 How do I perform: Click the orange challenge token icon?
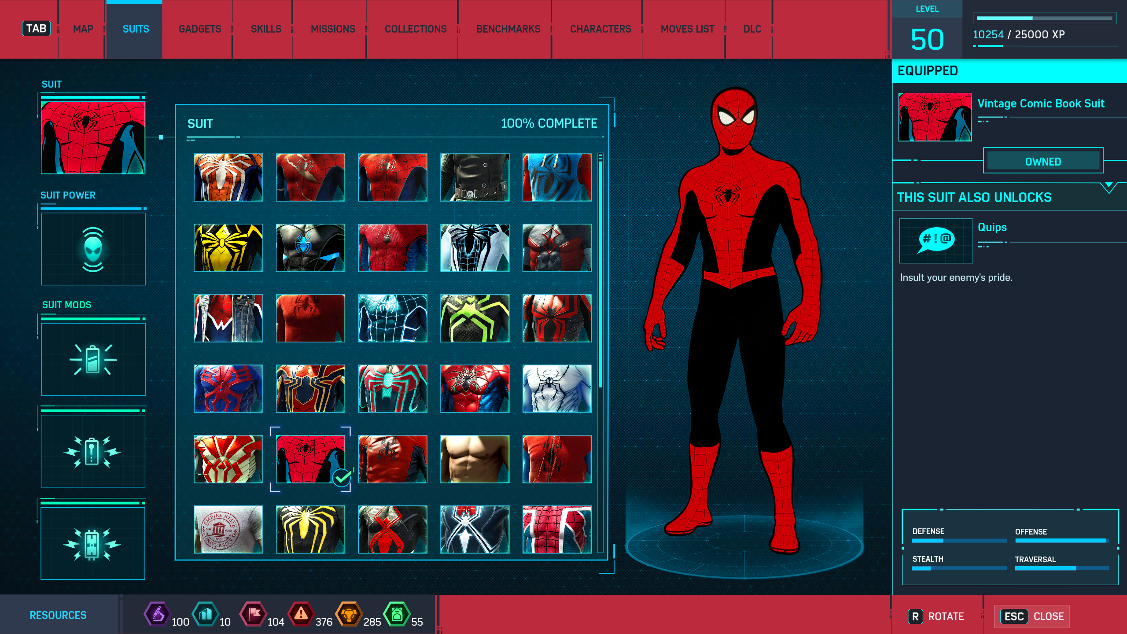349,614
